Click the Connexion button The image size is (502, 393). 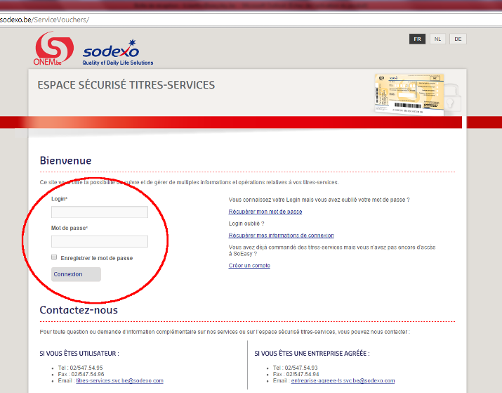(x=76, y=274)
